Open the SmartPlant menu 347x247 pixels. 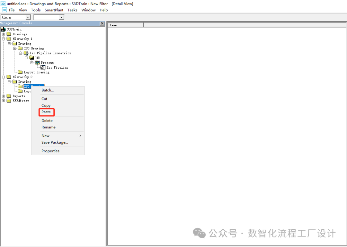coord(54,10)
